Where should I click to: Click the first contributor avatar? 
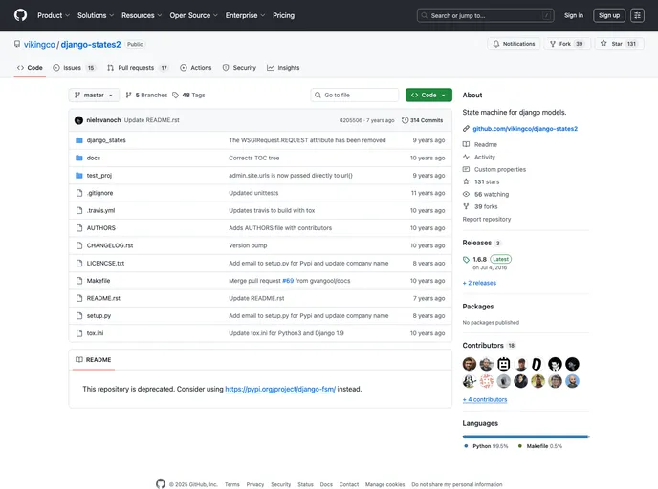470,364
